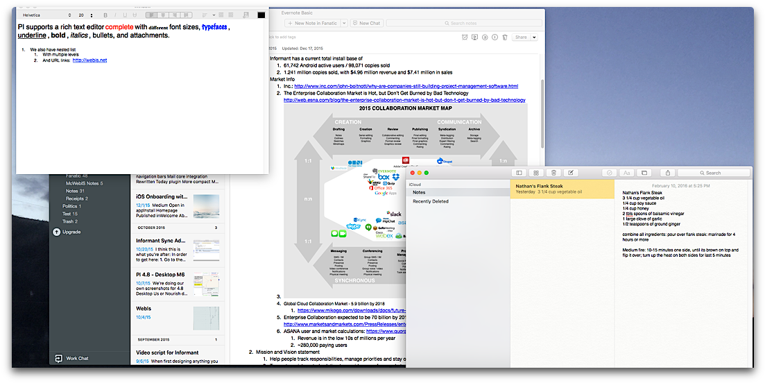
Task: Click New Note in Fanatic button
Action: (x=312, y=23)
